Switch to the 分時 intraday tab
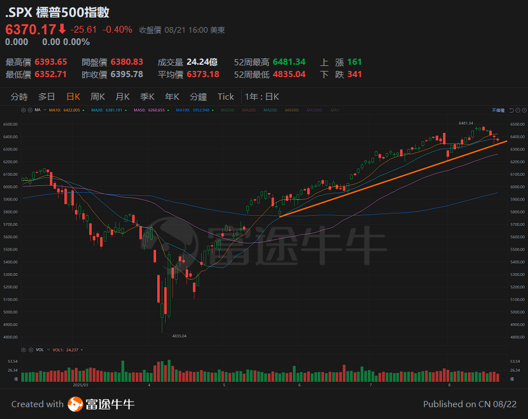Image resolution: width=528 pixels, height=419 pixels. click(x=20, y=96)
